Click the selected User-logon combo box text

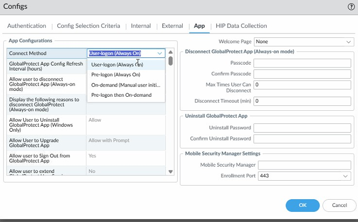coord(115,53)
